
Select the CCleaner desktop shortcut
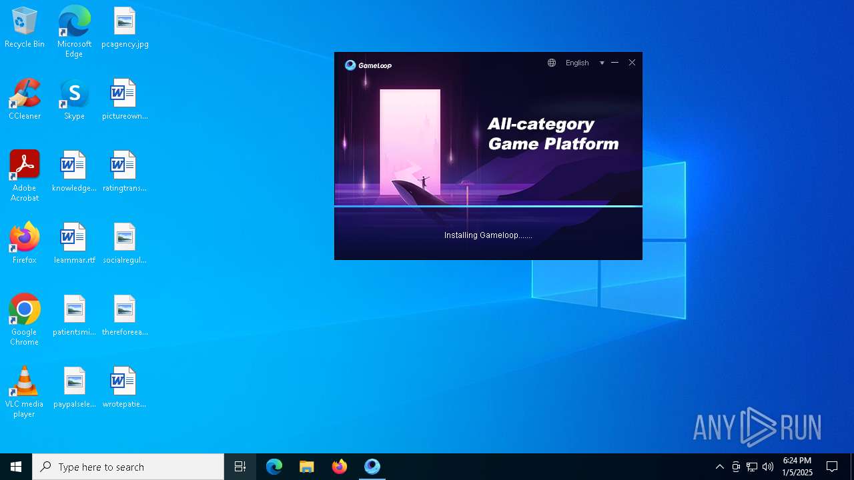click(x=25, y=100)
